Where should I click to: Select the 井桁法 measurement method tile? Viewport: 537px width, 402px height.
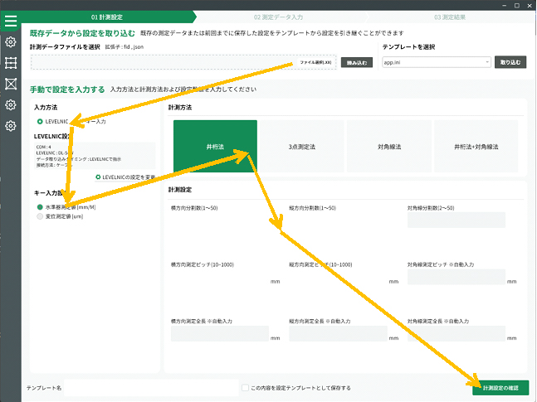pyautogui.click(x=215, y=147)
